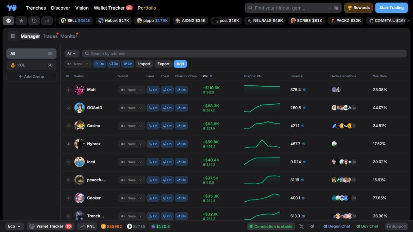Click the Bitcoin price indicator $85992
Viewport: 413px width, 232px height.
tap(111, 226)
